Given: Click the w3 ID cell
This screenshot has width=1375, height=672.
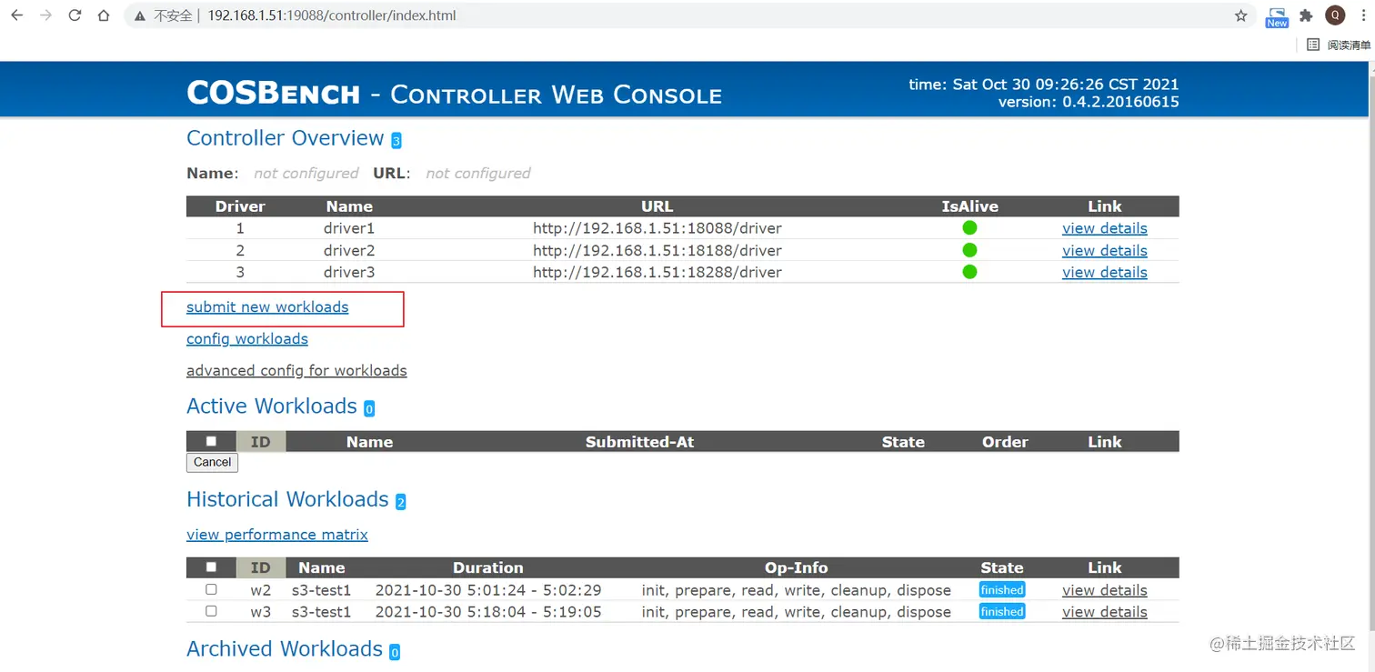Looking at the screenshot, I should tap(261, 612).
